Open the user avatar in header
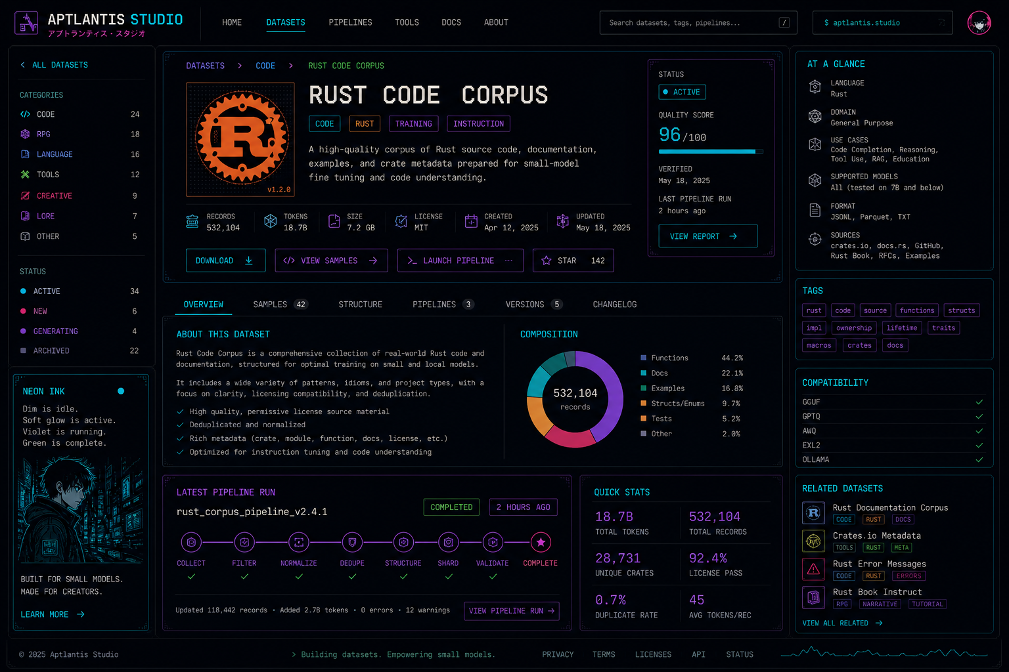 pos(979,23)
